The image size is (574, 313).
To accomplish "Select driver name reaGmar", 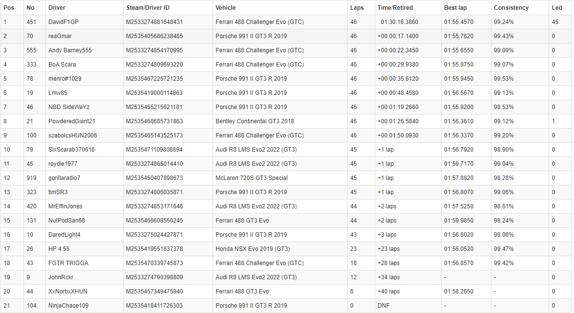I will [60, 36].
